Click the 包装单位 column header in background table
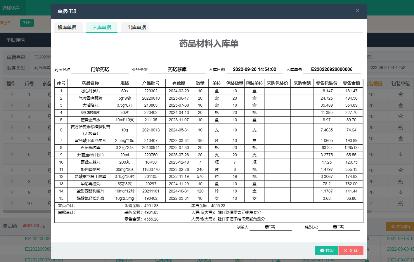Image resolution: width=414 pixels, height=262 pixels. [400, 84]
